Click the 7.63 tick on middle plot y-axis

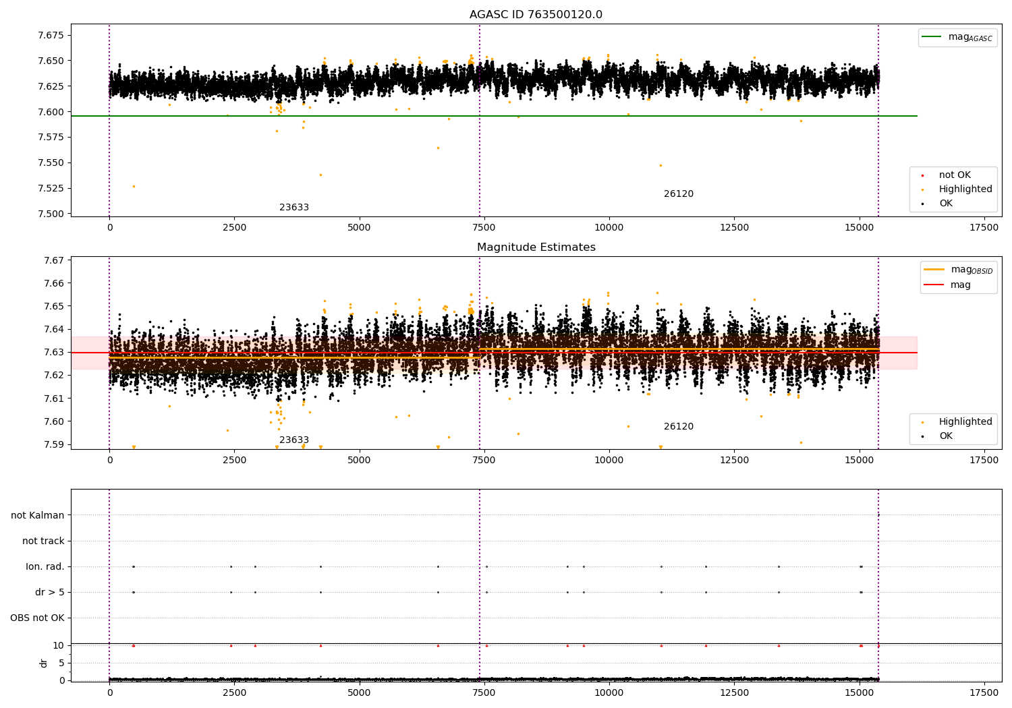click(x=54, y=353)
